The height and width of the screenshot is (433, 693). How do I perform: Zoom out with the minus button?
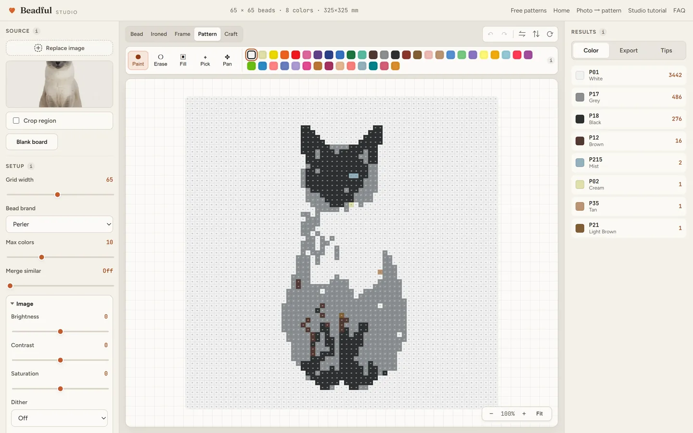click(491, 414)
